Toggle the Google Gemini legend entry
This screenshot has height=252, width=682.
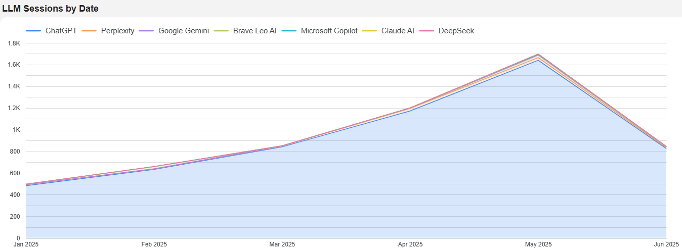click(174, 31)
